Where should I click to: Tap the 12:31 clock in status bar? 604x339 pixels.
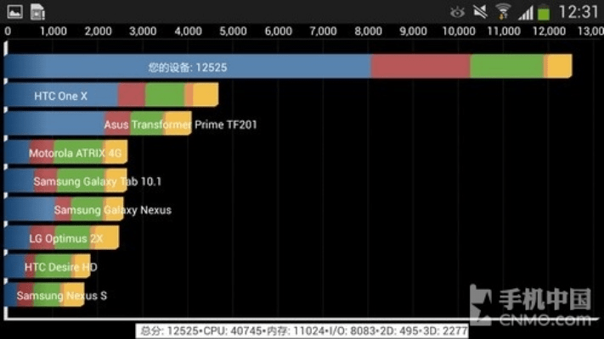(579, 11)
